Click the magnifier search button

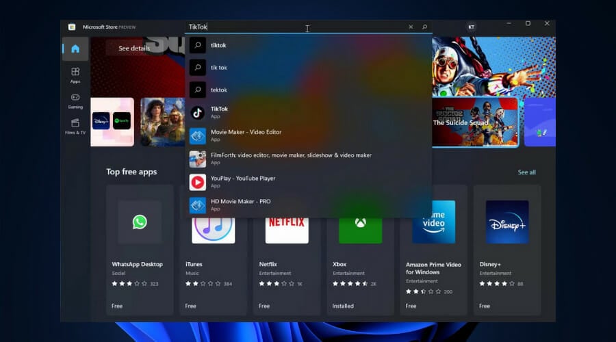click(x=424, y=27)
